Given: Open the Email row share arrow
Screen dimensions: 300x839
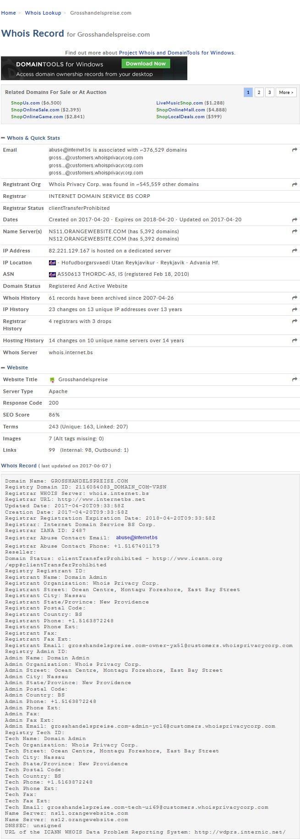Looking at the screenshot, I should click(295, 150).
